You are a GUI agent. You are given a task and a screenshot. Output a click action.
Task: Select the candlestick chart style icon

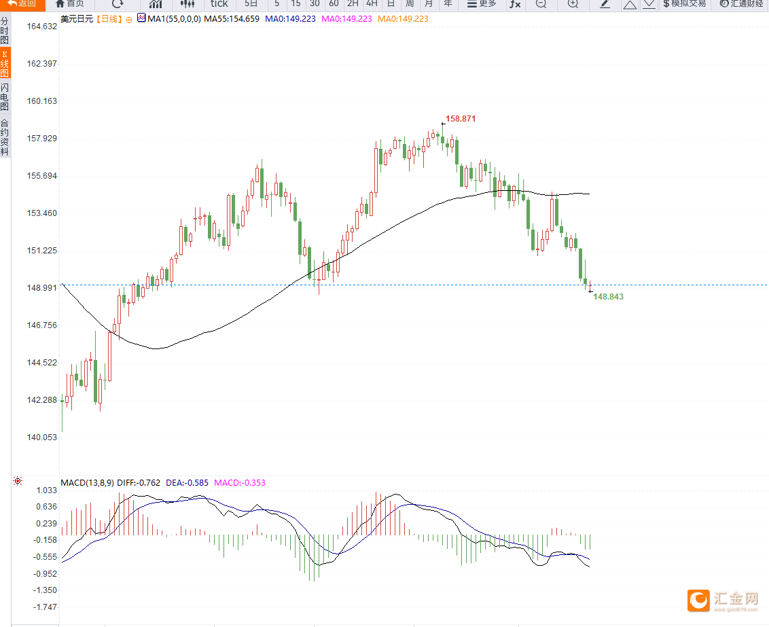(x=187, y=4)
